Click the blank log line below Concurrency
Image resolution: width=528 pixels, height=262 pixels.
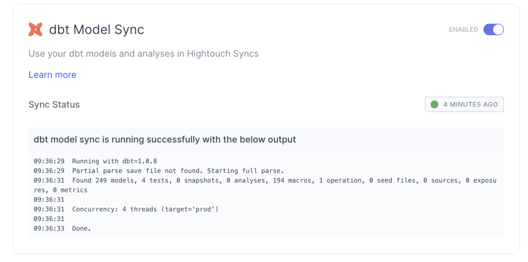(x=49, y=219)
